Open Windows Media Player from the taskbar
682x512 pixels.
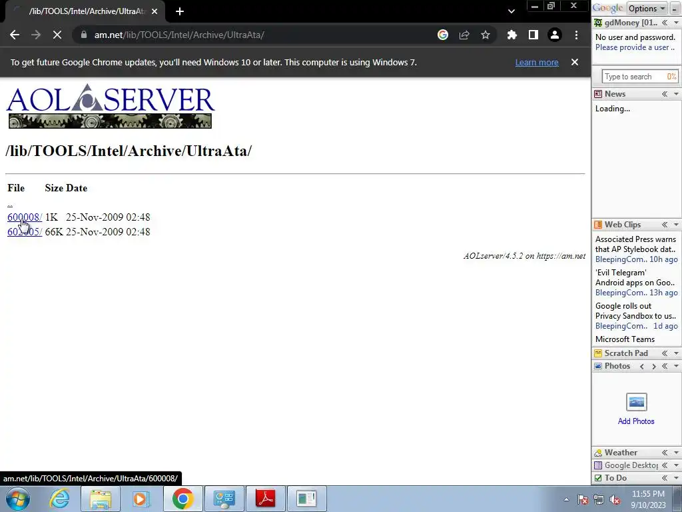point(141,499)
